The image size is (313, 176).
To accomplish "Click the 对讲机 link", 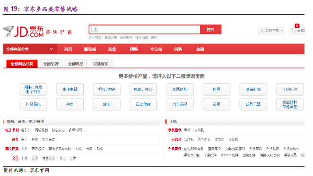I will tap(199, 130).
